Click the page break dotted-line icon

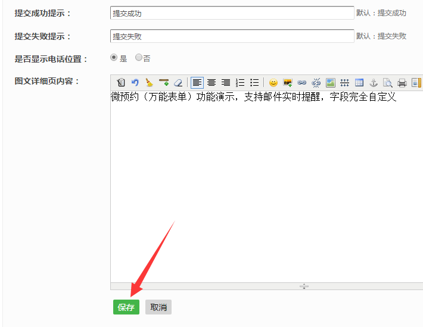pos(345,83)
